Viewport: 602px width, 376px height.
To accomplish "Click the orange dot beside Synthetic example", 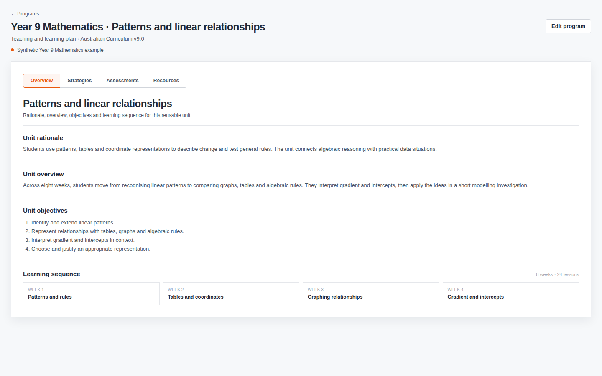I will click(x=13, y=50).
